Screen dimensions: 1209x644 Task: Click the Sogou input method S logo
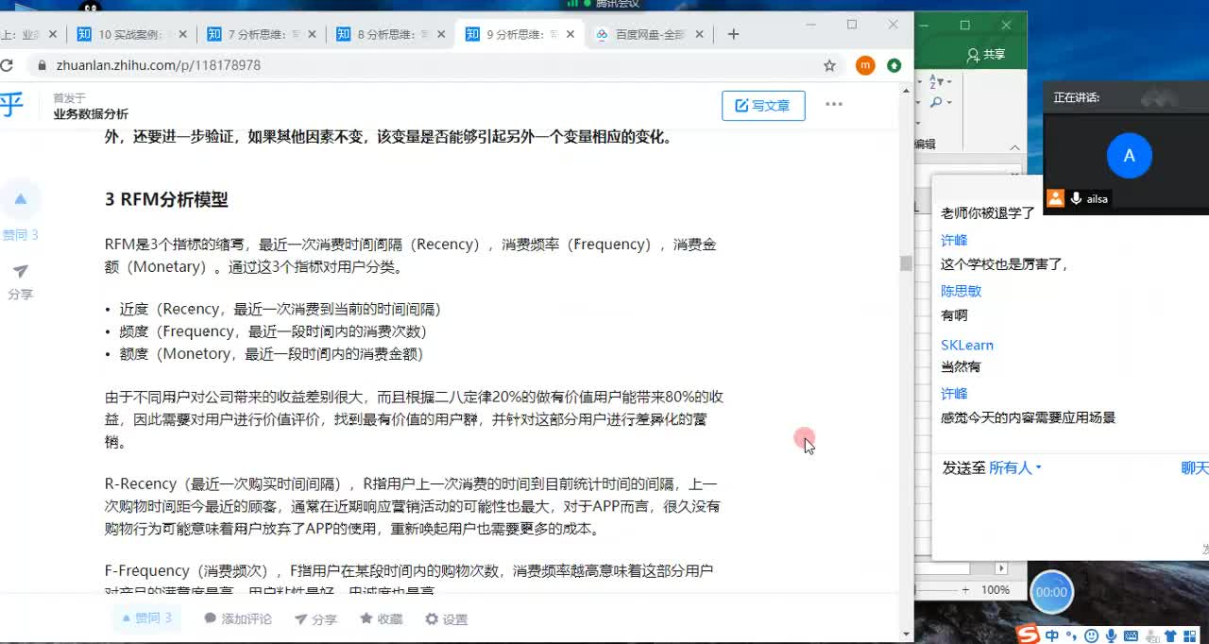point(1027,634)
